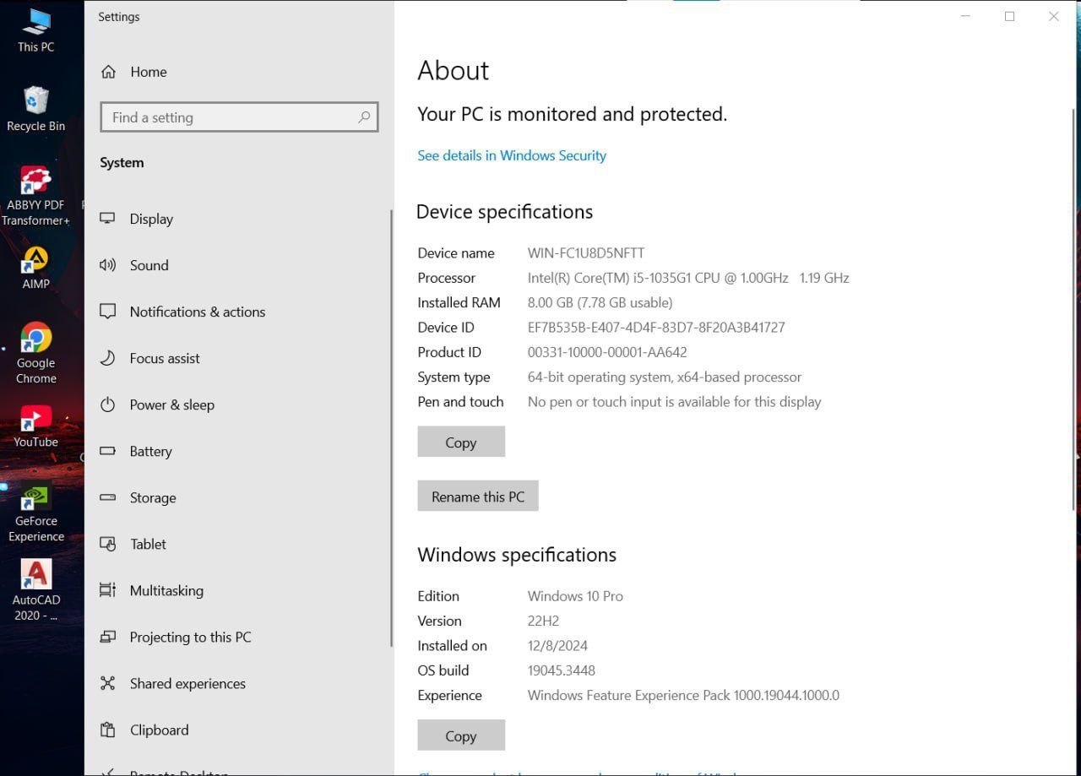Screen dimensions: 1081x776
Task: Click the Notifications & actions icon
Action: click(107, 312)
